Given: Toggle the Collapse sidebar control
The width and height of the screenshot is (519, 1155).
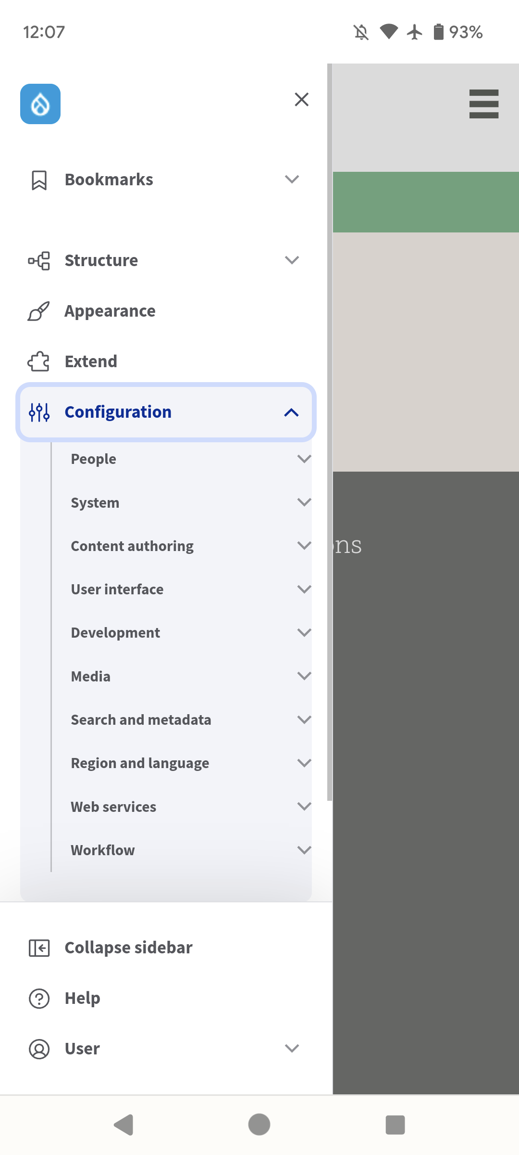Looking at the screenshot, I should 111,948.
